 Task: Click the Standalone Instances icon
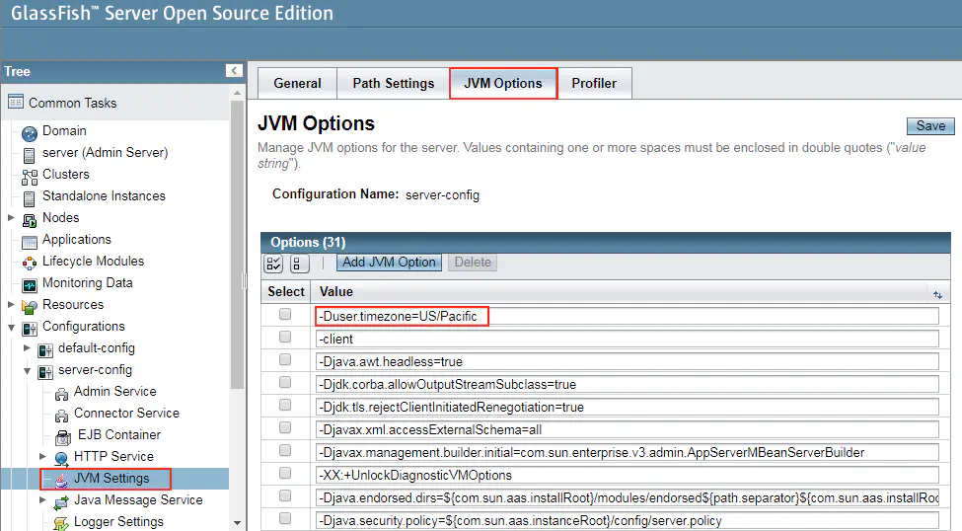(29, 198)
